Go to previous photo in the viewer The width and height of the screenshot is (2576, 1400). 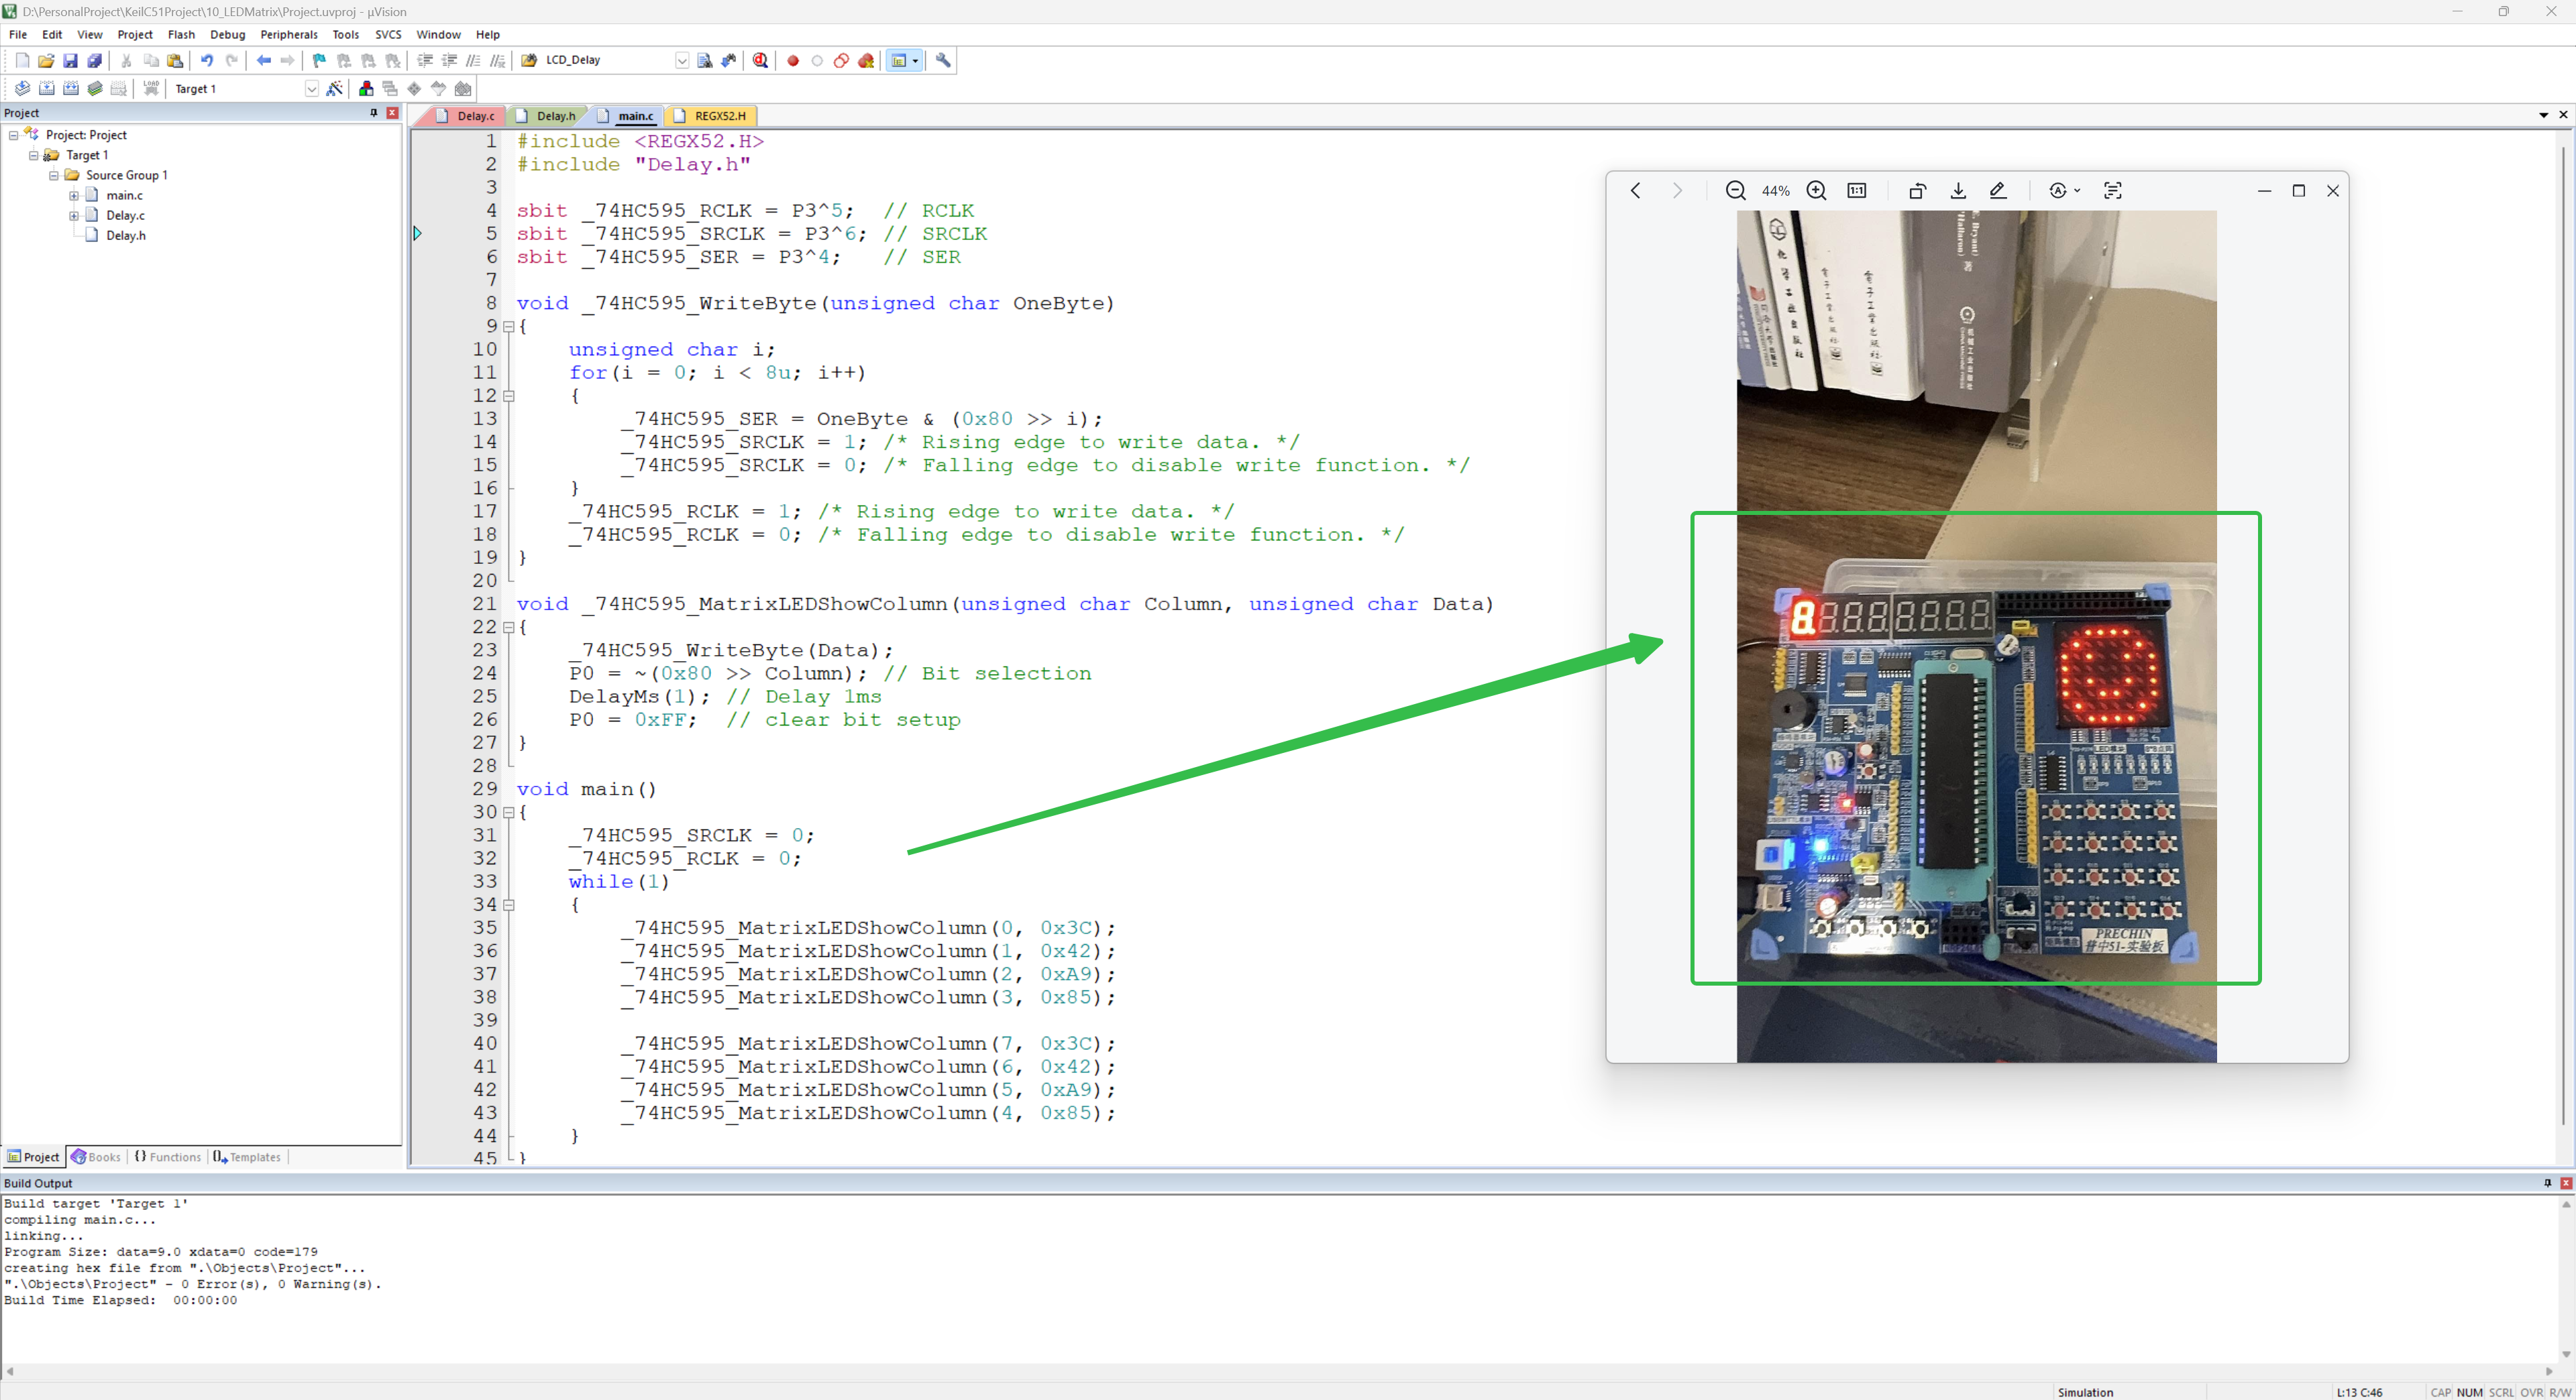pyautogui.click(x=1636, y=191)
